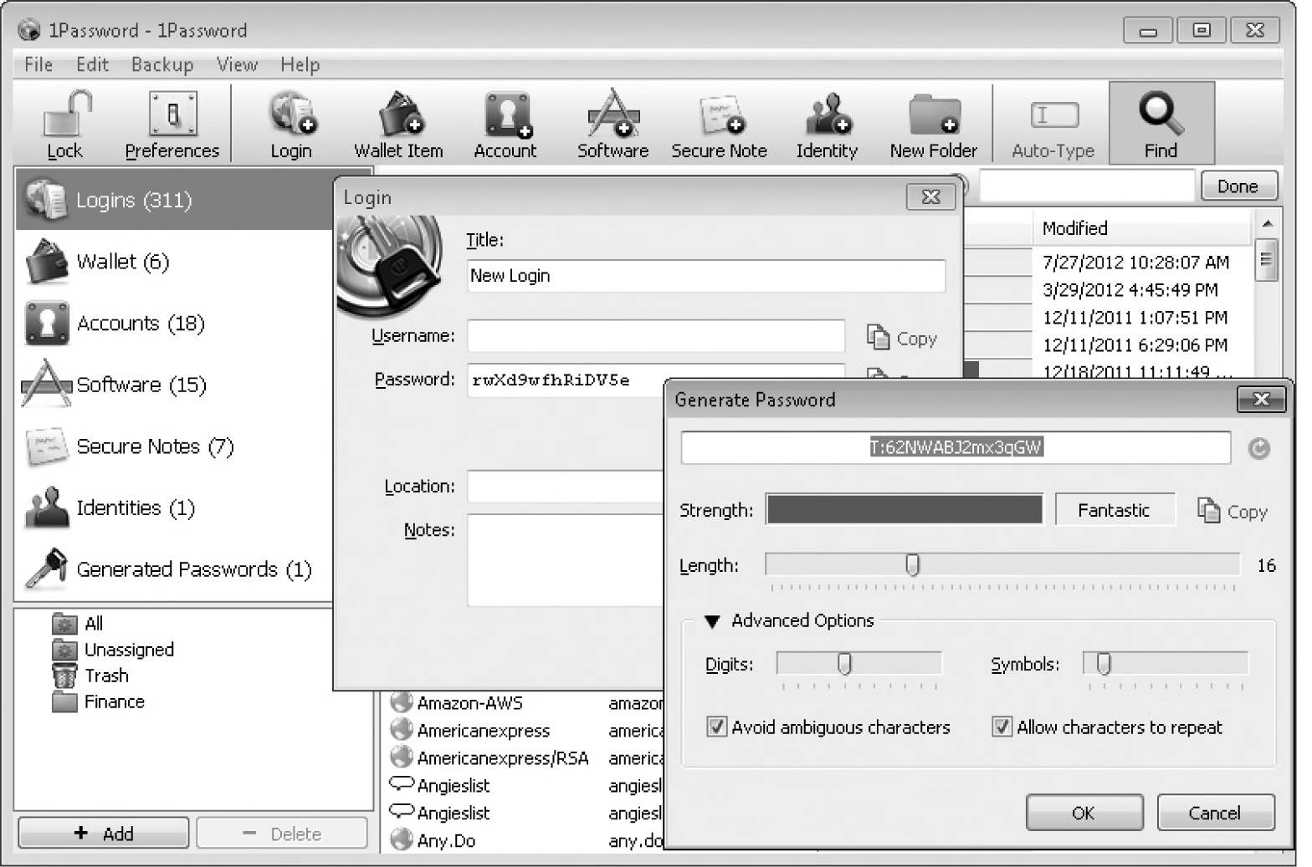Click the list scrollbar up arrow
The height and width of the screenshot is (867, 1312).
(1267, 224)
